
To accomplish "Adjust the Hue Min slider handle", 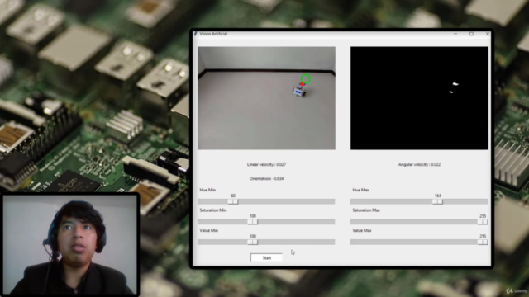I will (x=233, y=201).
